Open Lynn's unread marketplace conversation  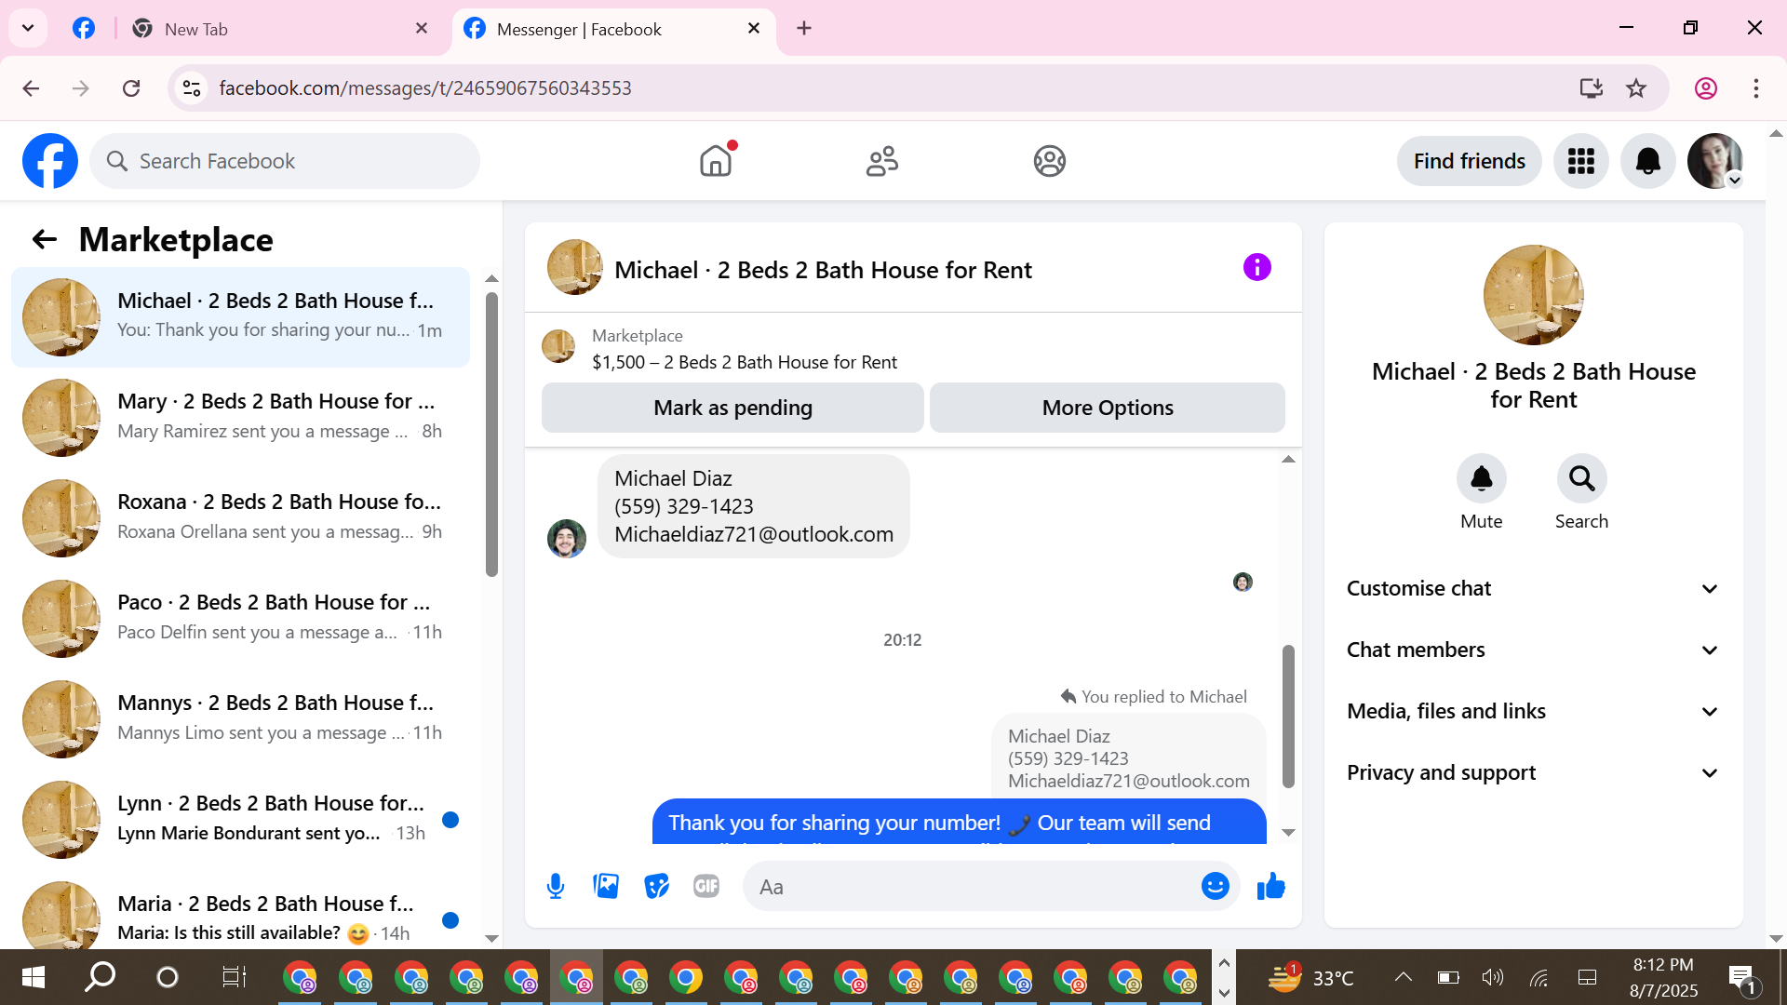(x=241, y=820)
